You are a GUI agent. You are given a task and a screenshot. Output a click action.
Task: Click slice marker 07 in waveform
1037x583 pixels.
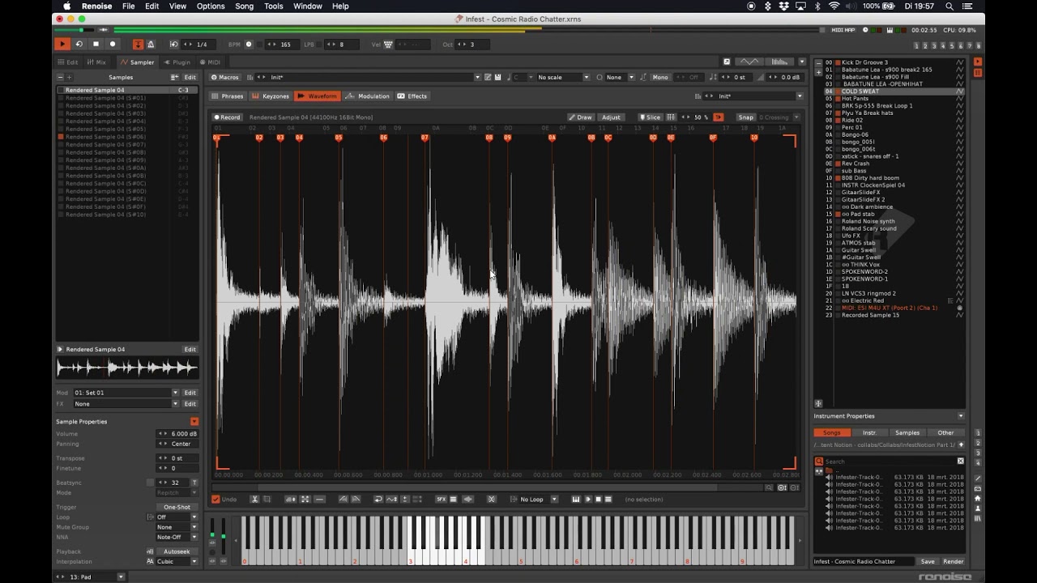pyautogui.click(x=425, y=138)
